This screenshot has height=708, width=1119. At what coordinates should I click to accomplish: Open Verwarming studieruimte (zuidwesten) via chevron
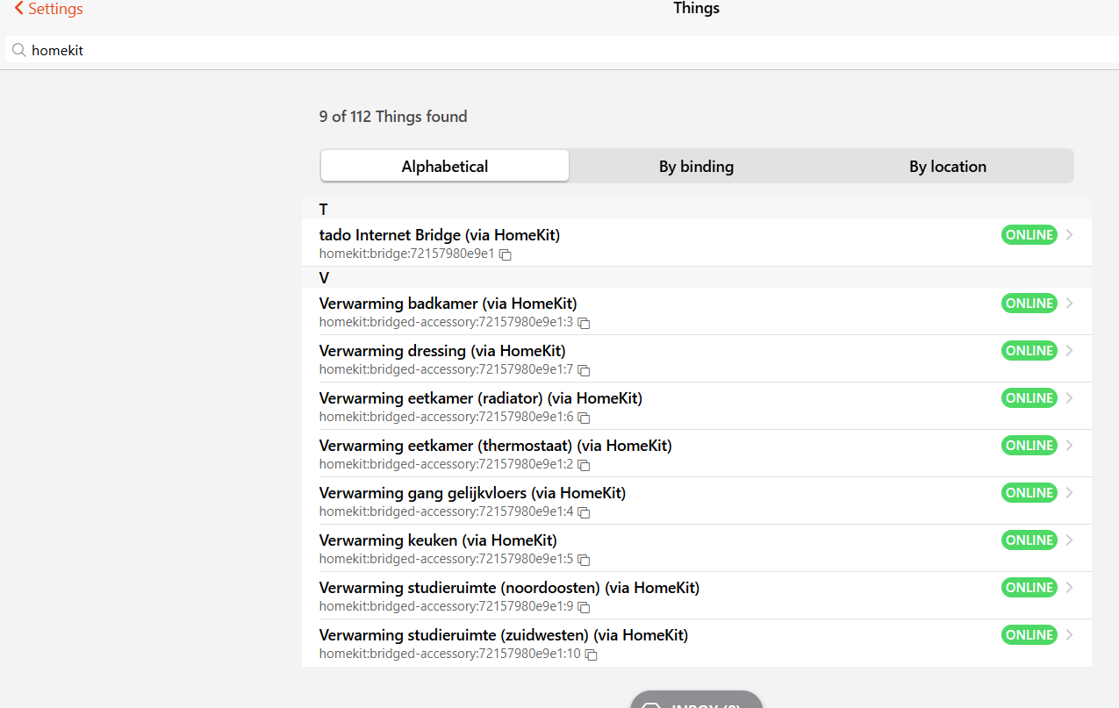click(x=1069, y=635)
